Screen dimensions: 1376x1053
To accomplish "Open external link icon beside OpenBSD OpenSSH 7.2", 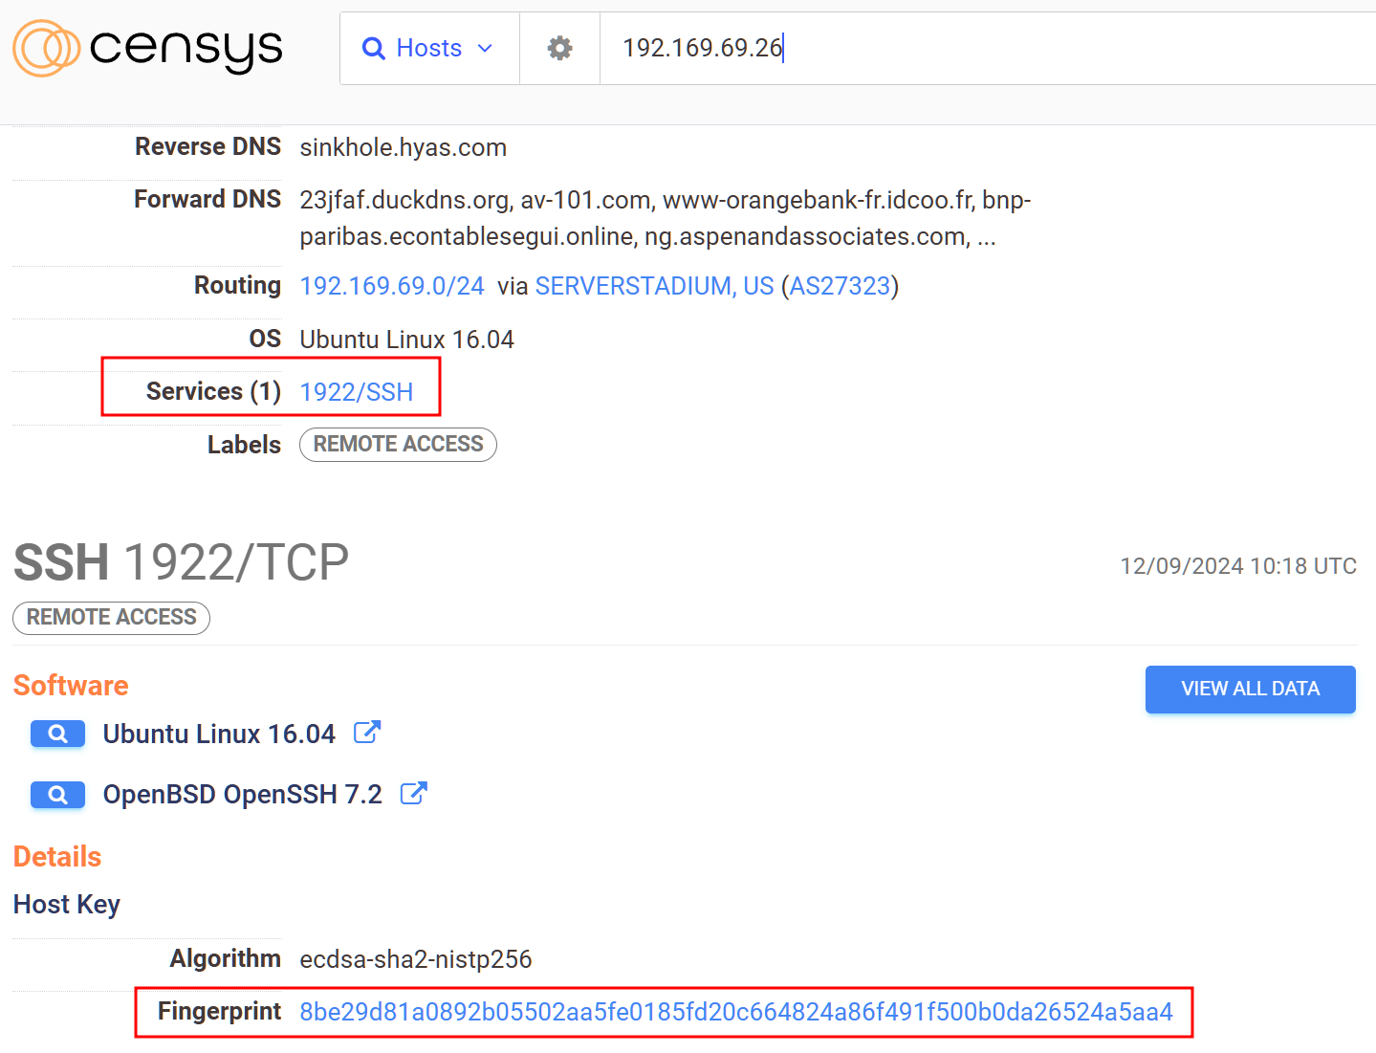I will click(413, 793).
